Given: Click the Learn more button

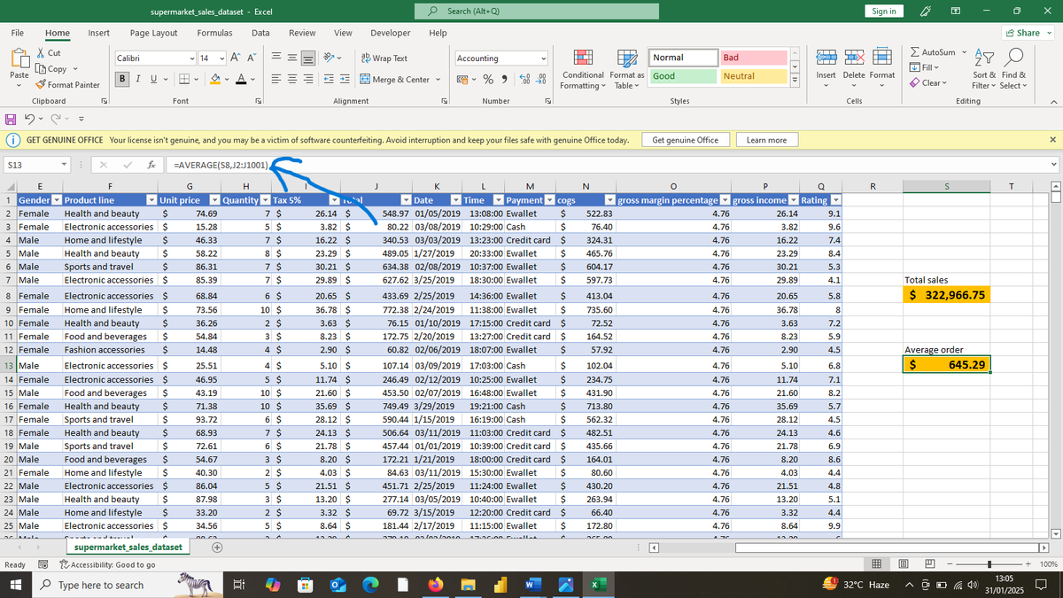Looking at the screenshot, I should click(767, 140).
